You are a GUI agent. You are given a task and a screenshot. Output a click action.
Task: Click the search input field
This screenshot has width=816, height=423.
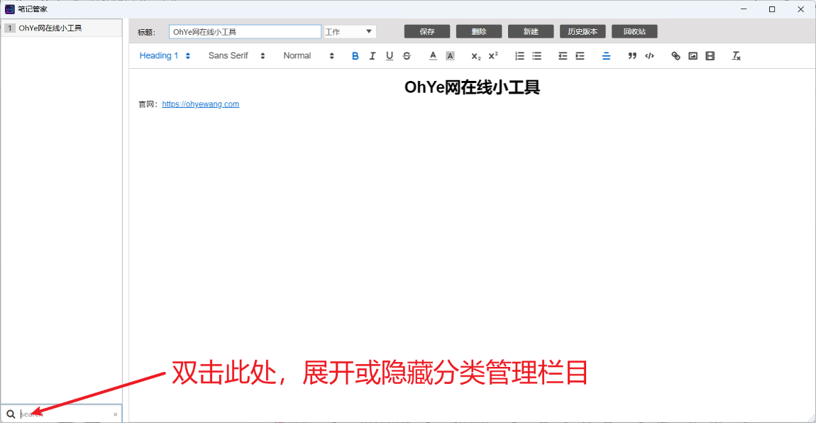pos(64,414)
